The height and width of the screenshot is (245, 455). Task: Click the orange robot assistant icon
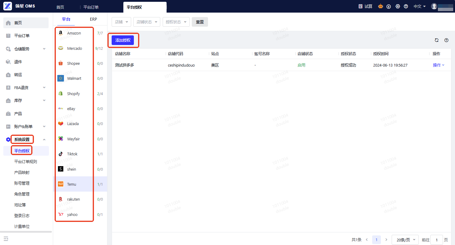381,6
